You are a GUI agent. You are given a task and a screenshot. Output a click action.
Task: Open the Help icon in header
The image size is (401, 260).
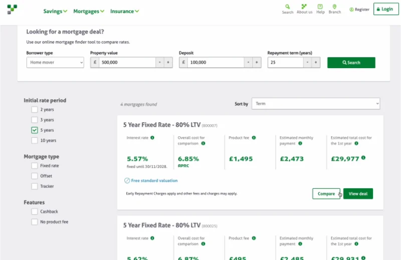pos(320,9)
